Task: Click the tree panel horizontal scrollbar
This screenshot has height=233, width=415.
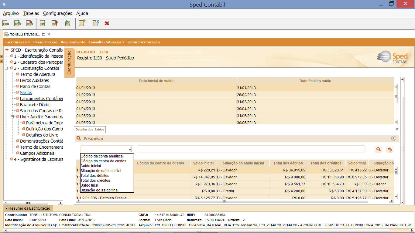Action: [28, 203]
